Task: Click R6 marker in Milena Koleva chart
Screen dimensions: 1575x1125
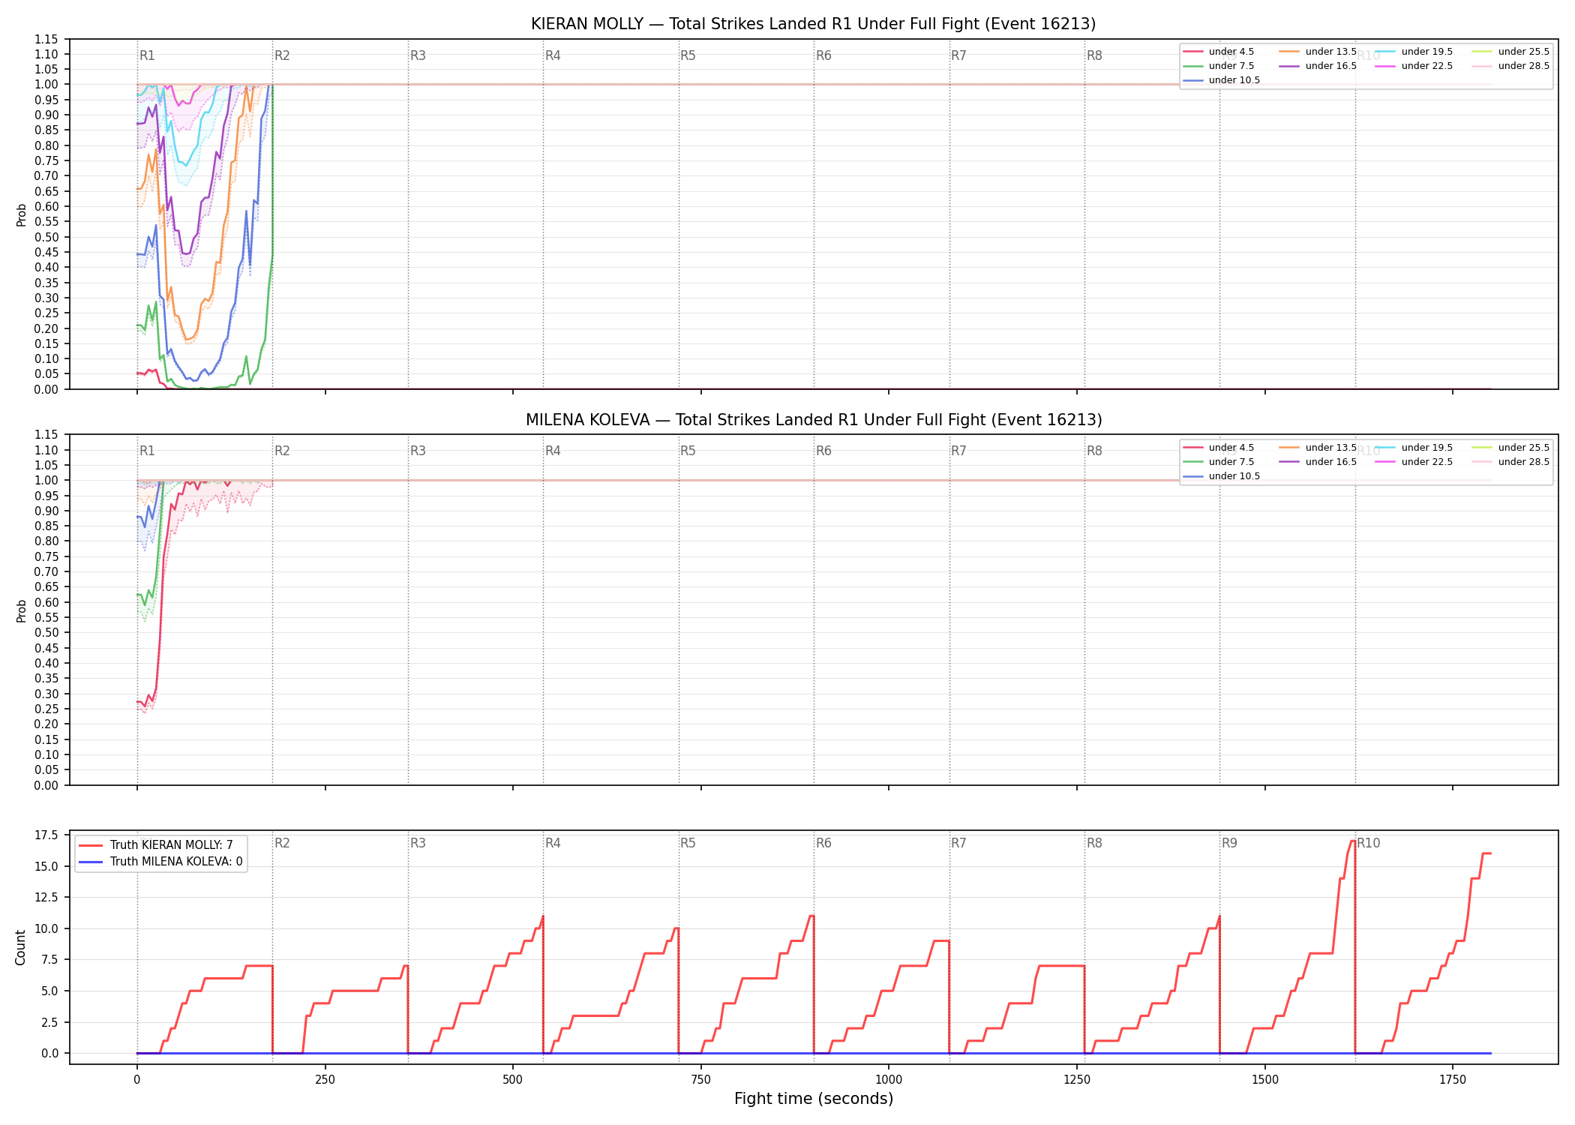Action: tap(823, 451)
